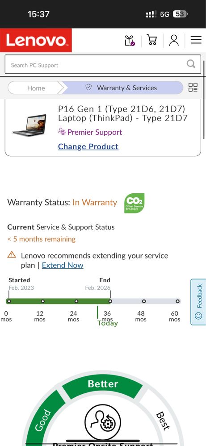Open the grid list view icon
The height and width of the screenshot is (446, 206).
pyautogui.click(x=193, y=88)
